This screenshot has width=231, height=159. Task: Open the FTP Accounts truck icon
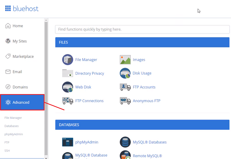(x=125, y=87)
